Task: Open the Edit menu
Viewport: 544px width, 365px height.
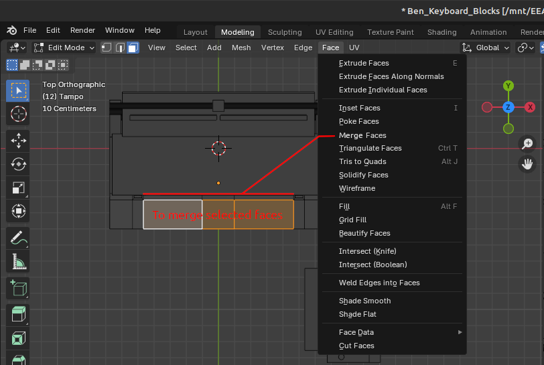Action: pyautogui.click(x=53, y=30)
